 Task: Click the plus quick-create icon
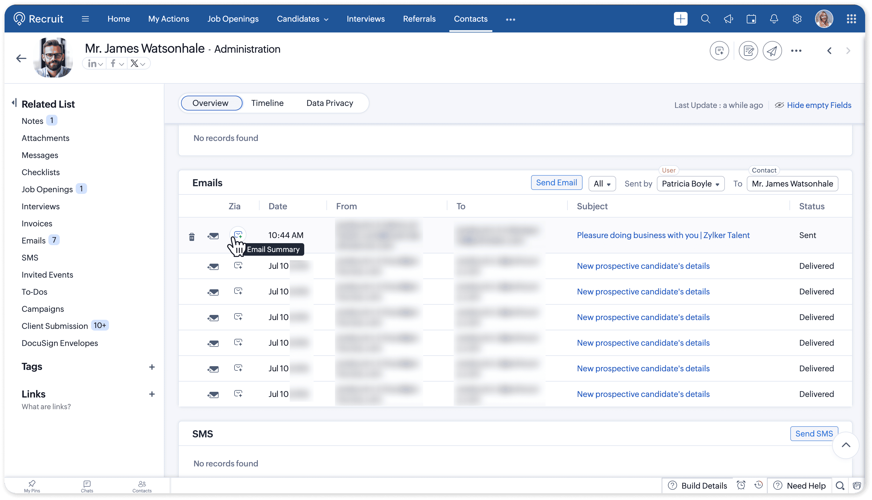(680, 19)
